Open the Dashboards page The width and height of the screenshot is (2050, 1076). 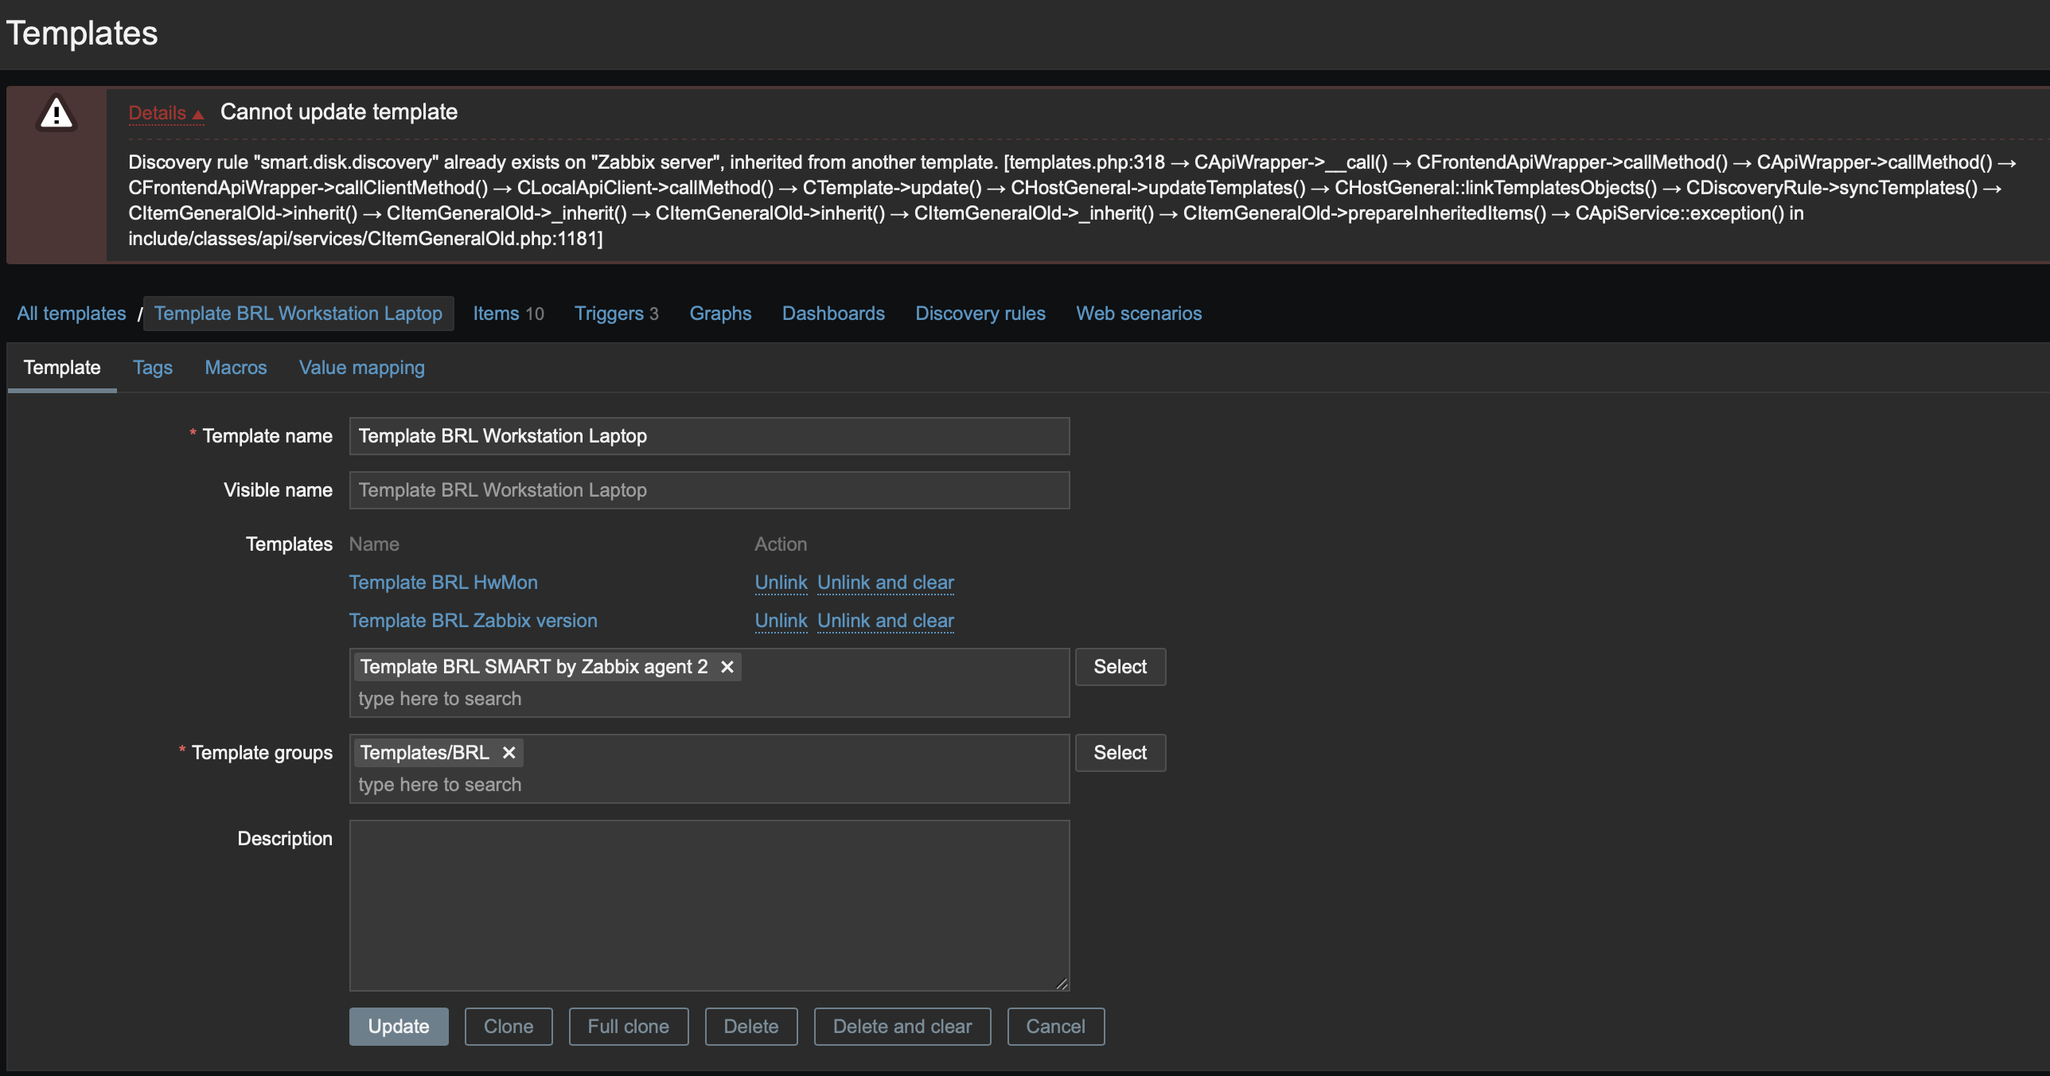(833, 314)
